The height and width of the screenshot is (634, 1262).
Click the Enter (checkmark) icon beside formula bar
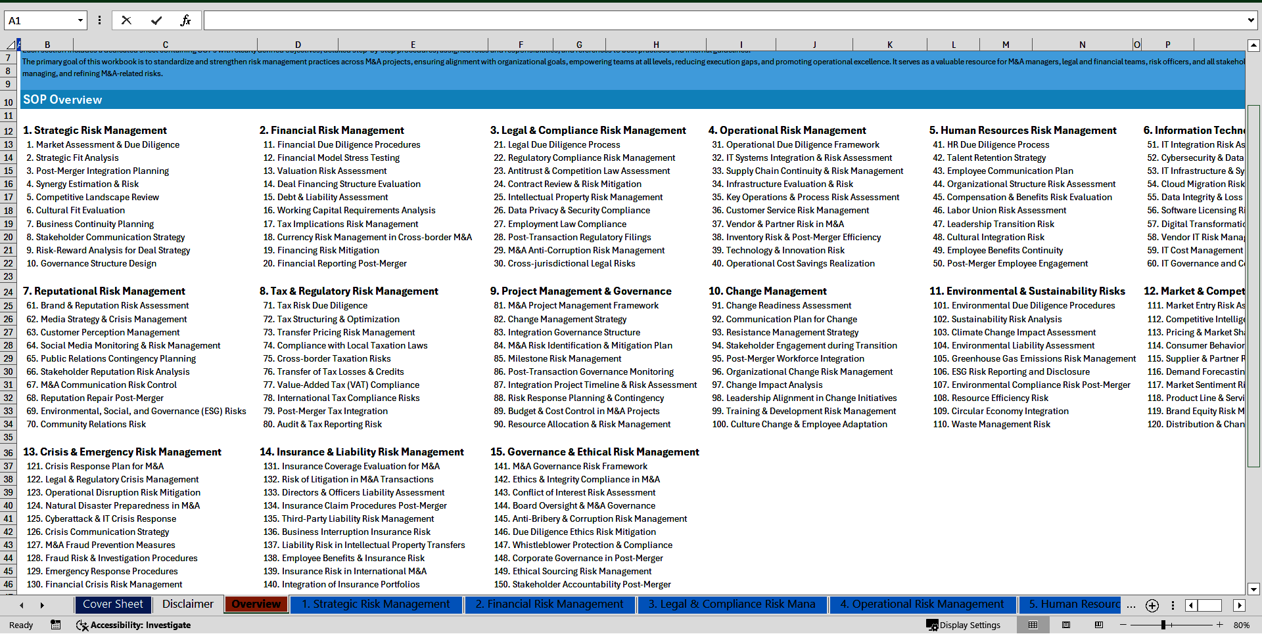[156, 20]
